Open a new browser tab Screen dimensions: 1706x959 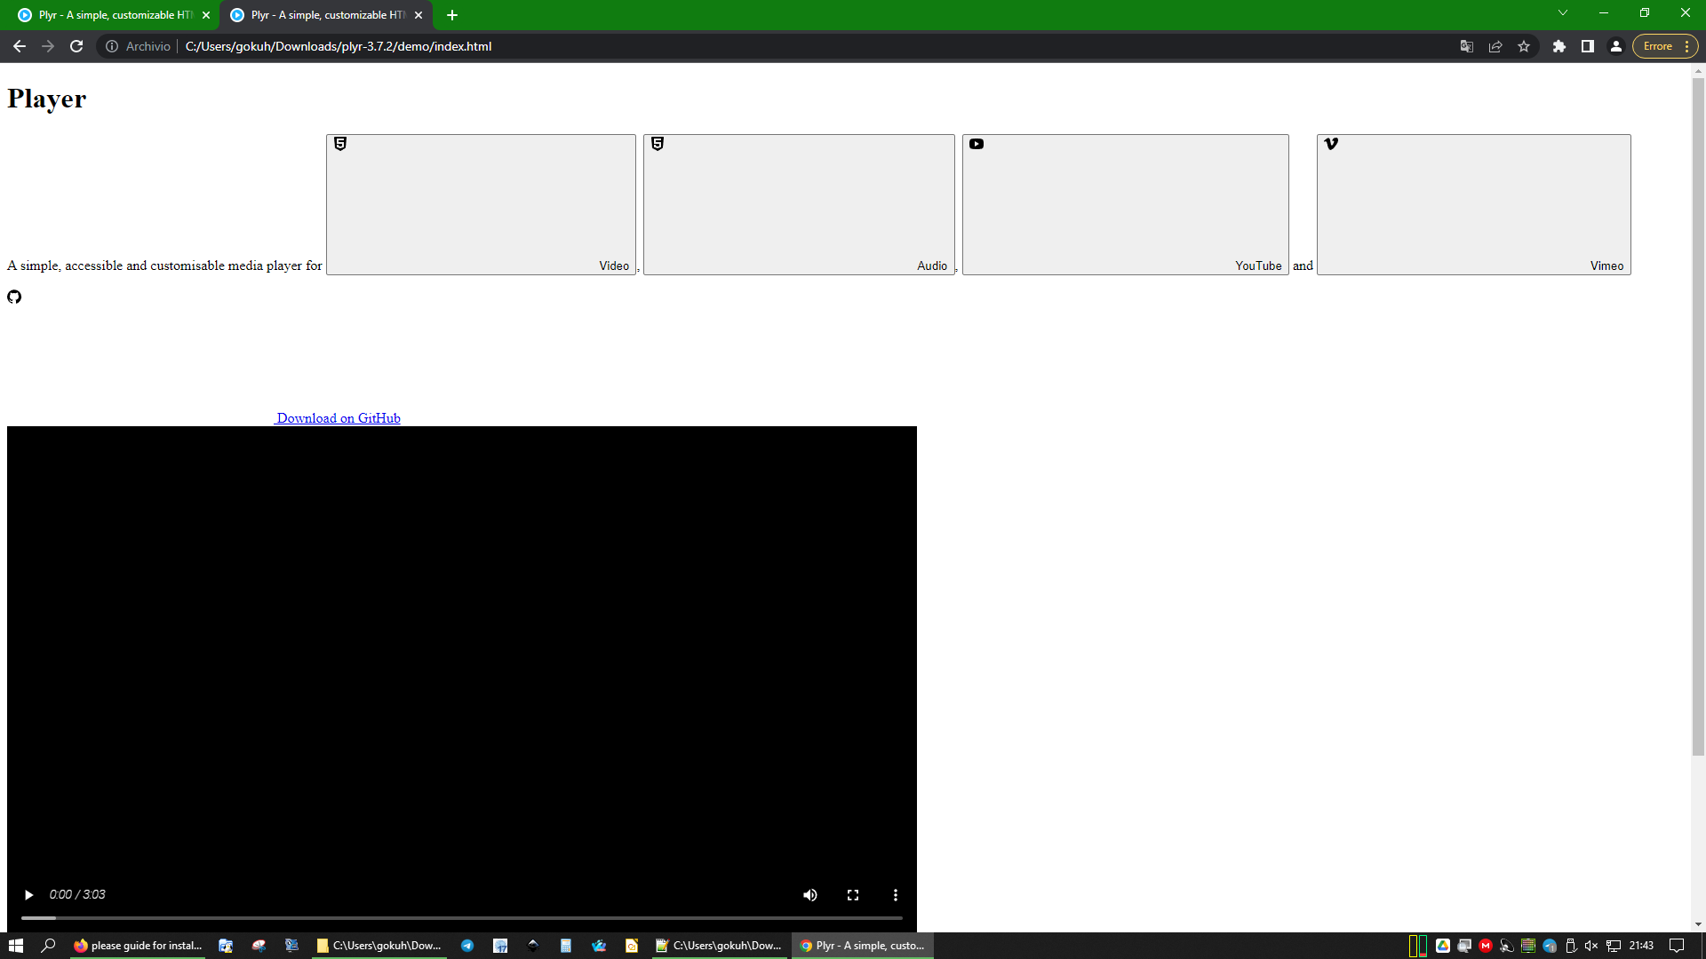tap(452, 15)
